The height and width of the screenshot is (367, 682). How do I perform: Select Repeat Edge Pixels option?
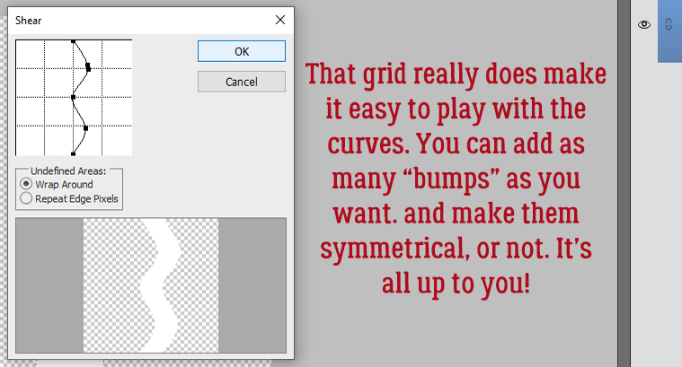point(69,198)
